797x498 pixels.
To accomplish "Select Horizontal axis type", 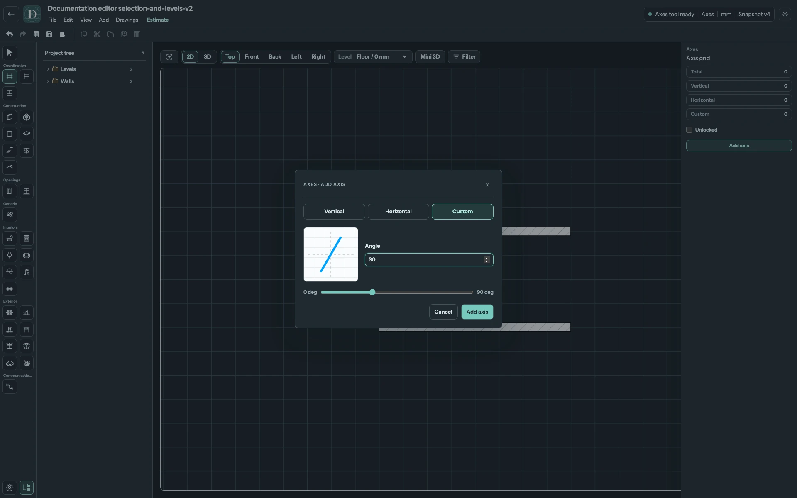I will (x=398, y=212).
